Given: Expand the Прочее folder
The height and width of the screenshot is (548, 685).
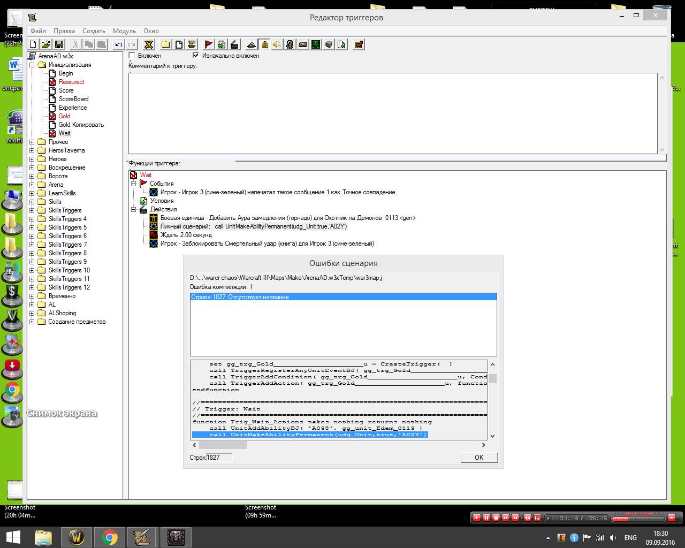Looking at the screenshot, I should click(32, 142).
